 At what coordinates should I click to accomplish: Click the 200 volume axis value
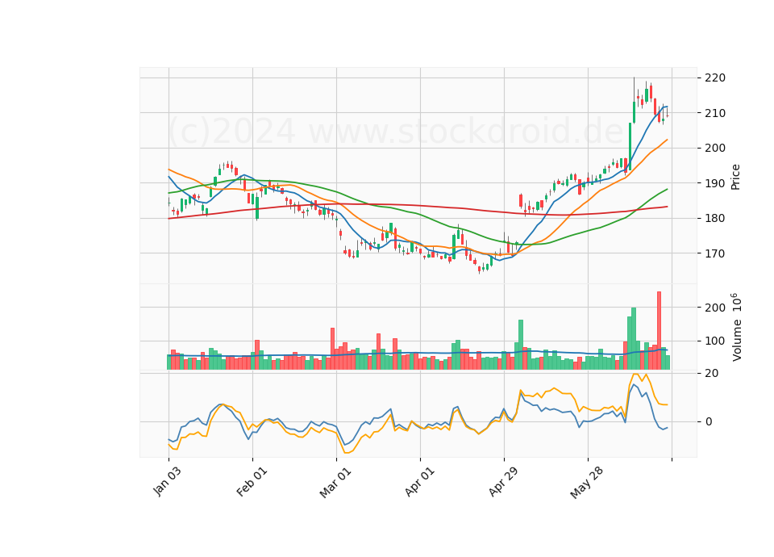tap(715, 308)
